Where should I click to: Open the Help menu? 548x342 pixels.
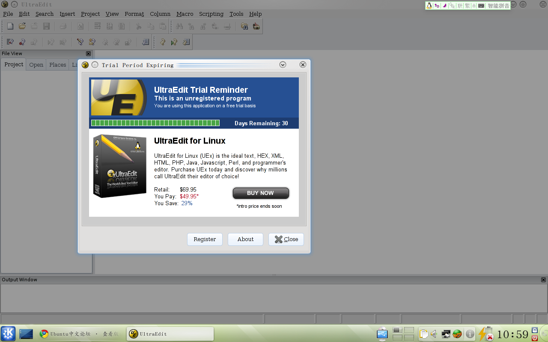click(255, 14)
